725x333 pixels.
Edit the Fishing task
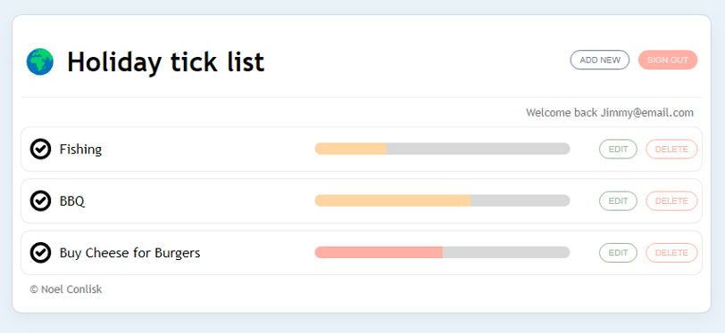coord(618,149)
